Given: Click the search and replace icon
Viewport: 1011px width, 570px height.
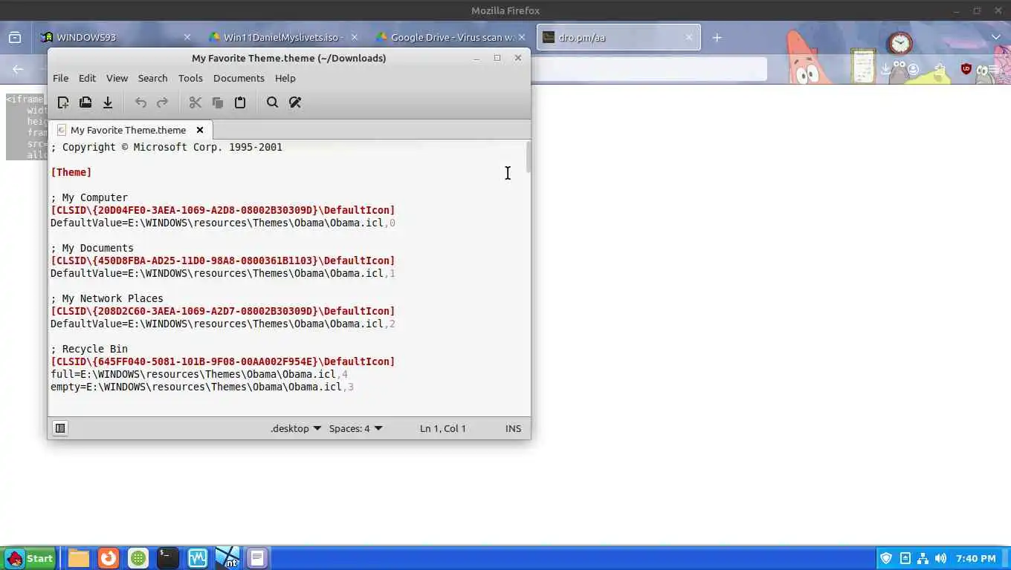Looking at the screenshot, I should pos(295,102).
